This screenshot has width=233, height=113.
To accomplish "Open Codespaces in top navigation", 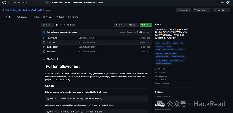I will pos(77,3).
